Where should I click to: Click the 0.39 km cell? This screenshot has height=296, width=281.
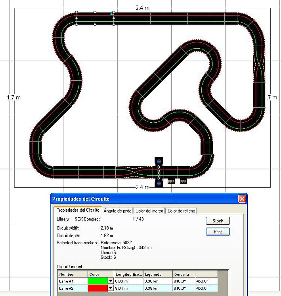click(158, 288)
